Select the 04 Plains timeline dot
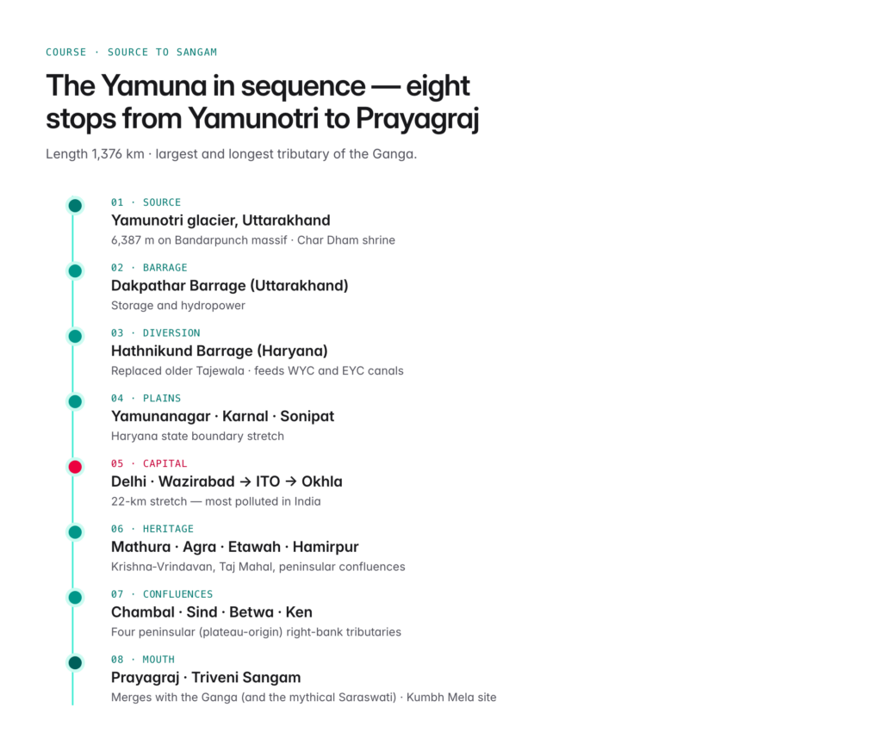The image size is (882, 751). tap(75, 401)
